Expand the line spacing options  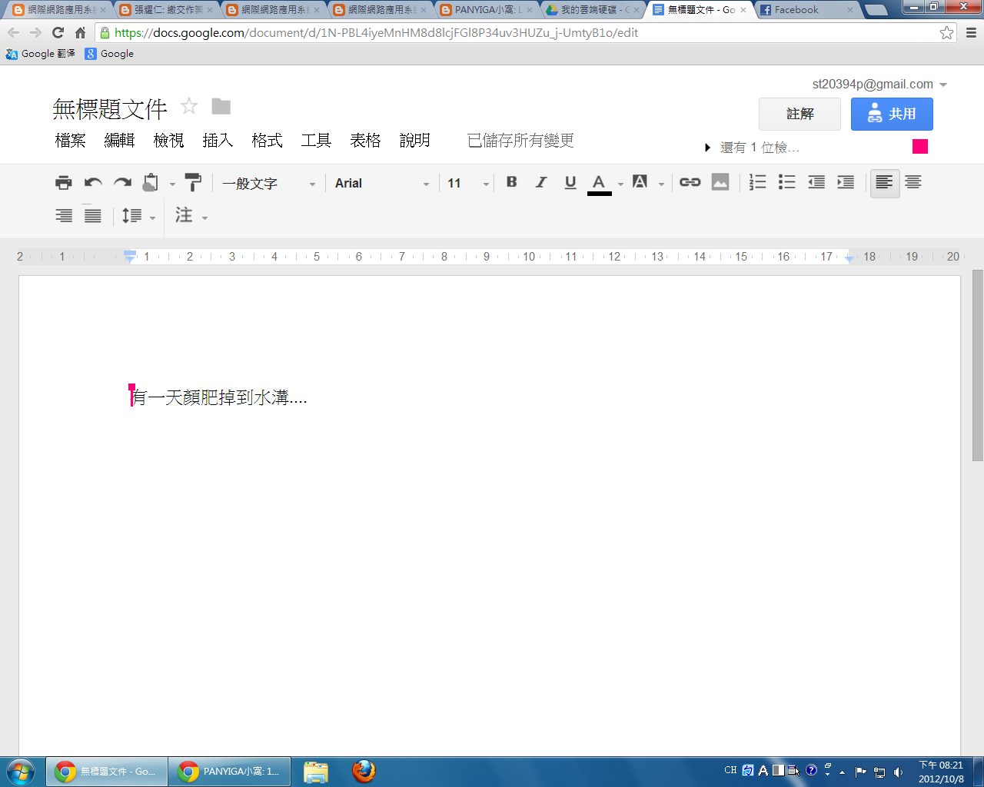[137, 216]
